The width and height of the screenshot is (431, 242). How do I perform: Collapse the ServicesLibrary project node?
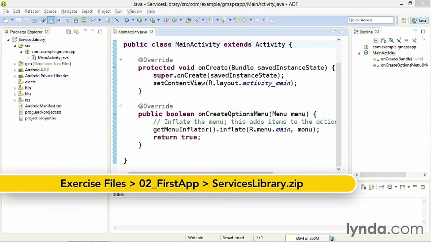[x=8, y=40]
